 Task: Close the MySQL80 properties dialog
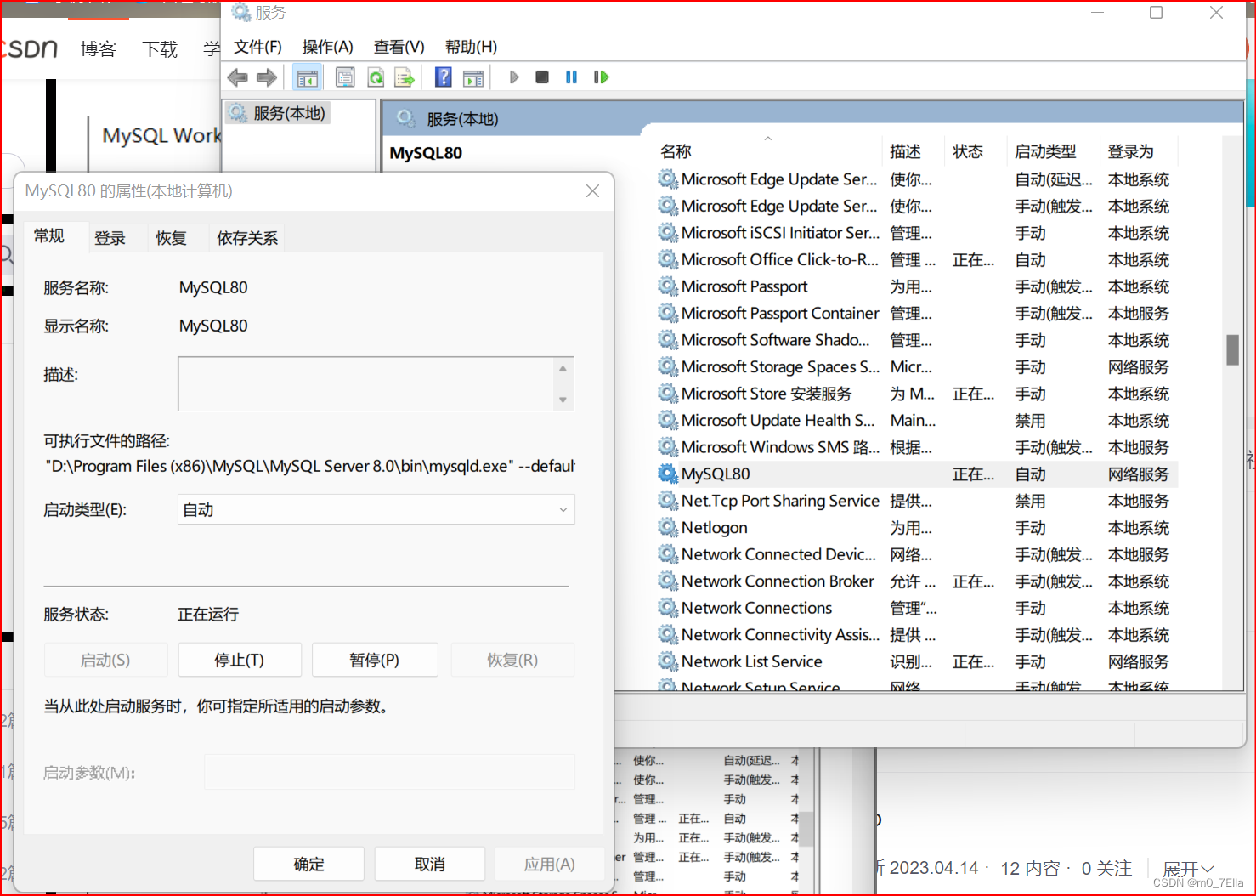[592, 191]
